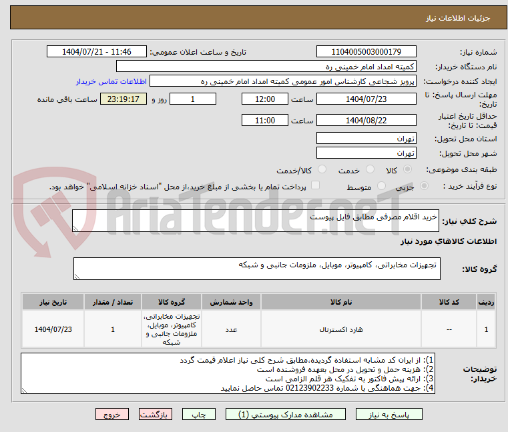Viewport: 508px width, 432px height.
Task: Click the announcement date field 1404/07/21 - 11:46
Action: (97, 52)
